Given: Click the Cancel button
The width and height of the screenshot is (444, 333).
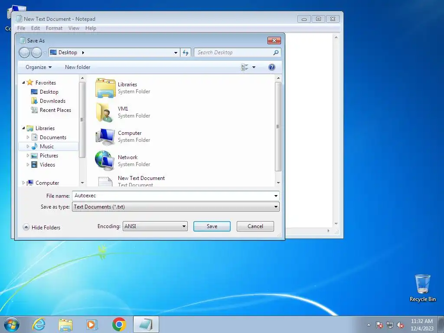Looking at the screenshot, I should point(255,226).
